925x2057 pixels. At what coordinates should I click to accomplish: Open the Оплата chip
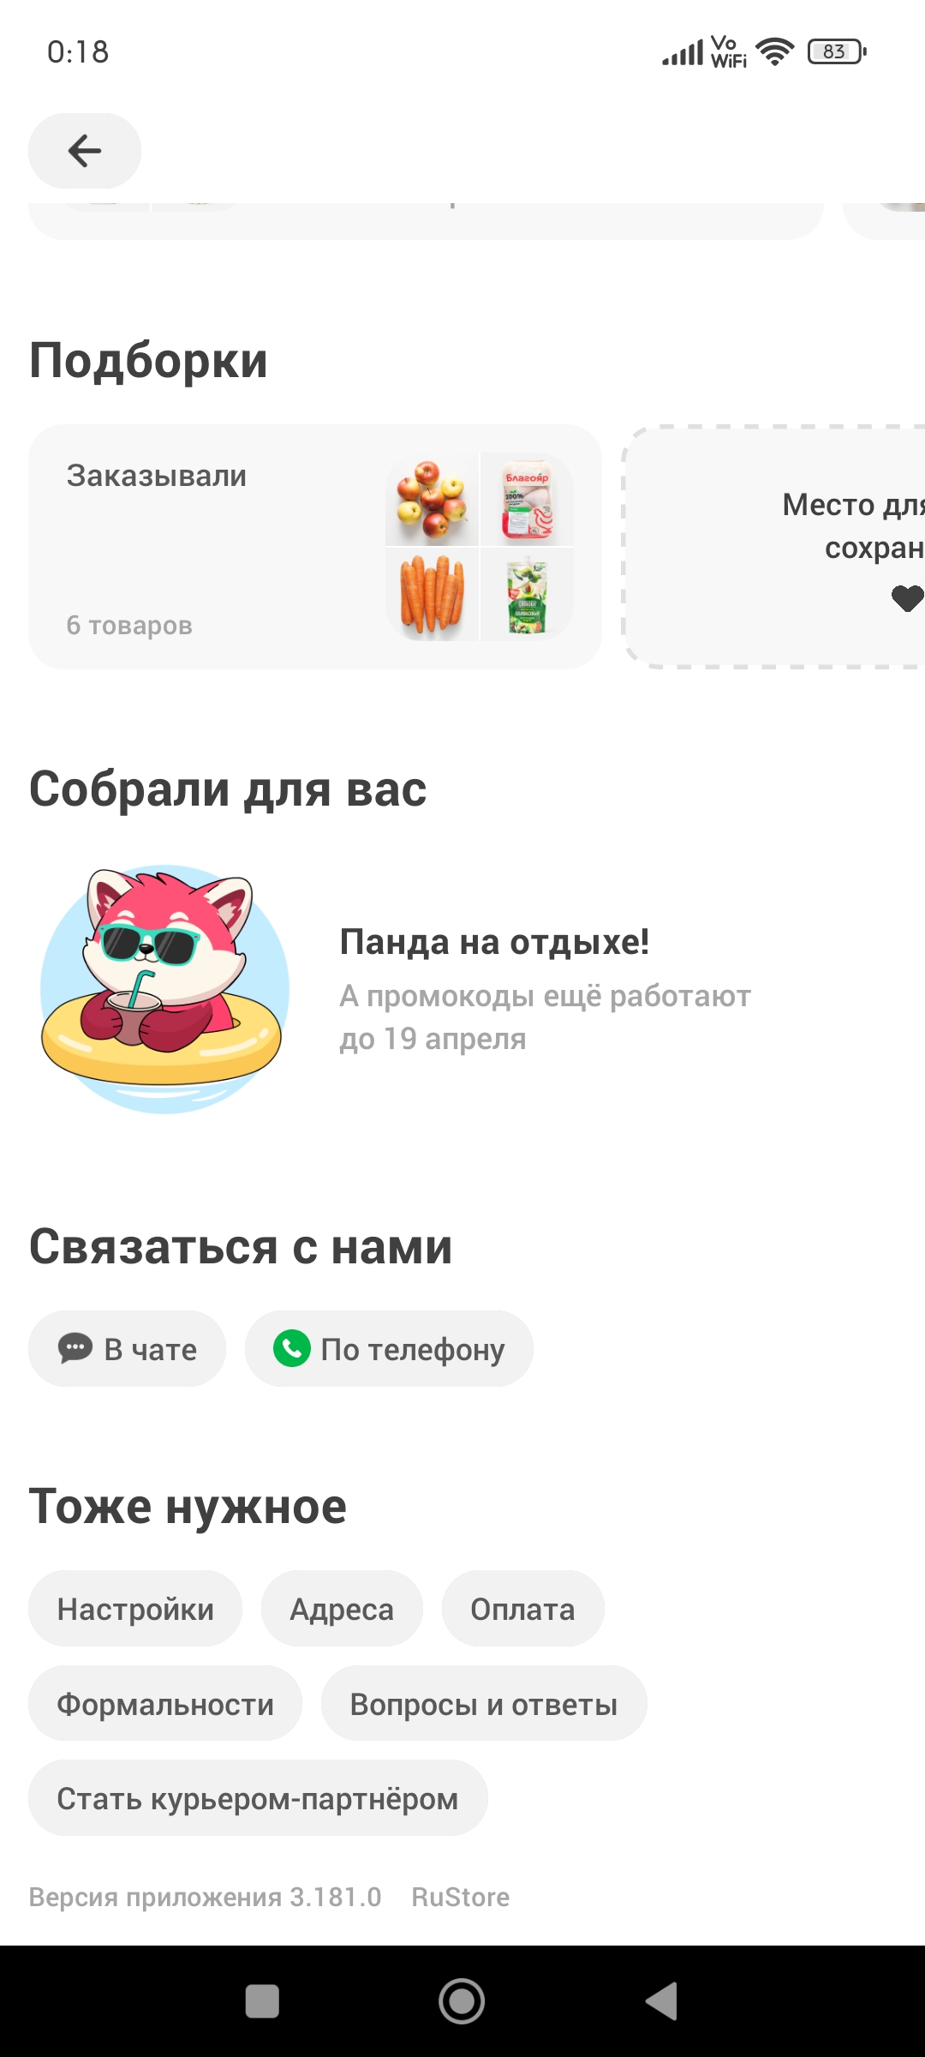(522, 1609)
